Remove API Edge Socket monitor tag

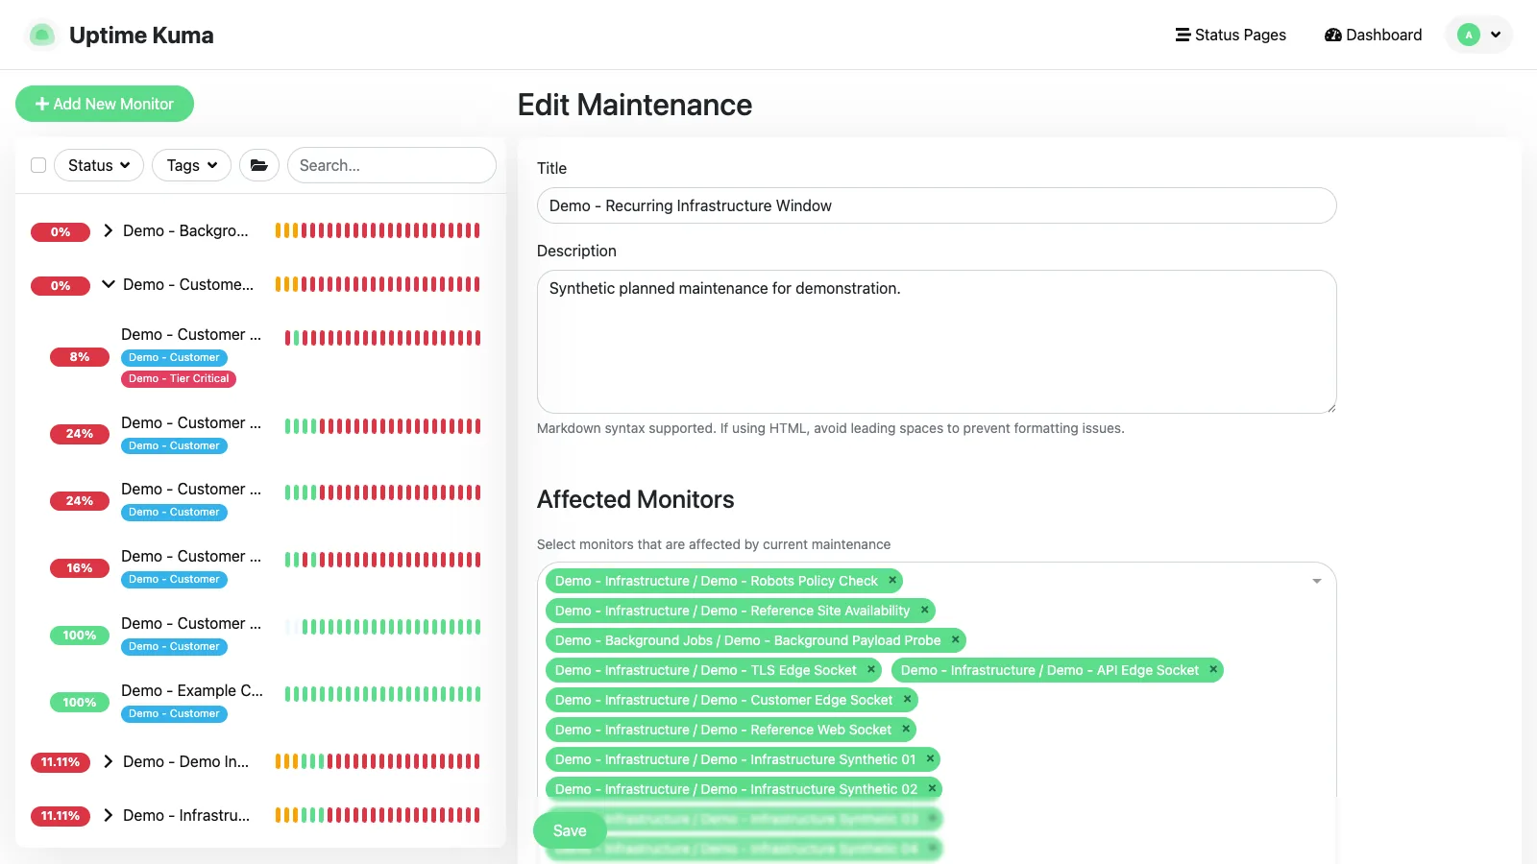pyautogui.click(x=1213, y=669)
